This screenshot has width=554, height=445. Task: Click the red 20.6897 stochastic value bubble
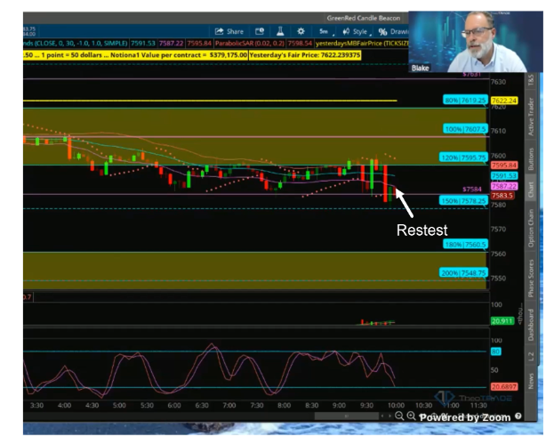click(504, 386)
